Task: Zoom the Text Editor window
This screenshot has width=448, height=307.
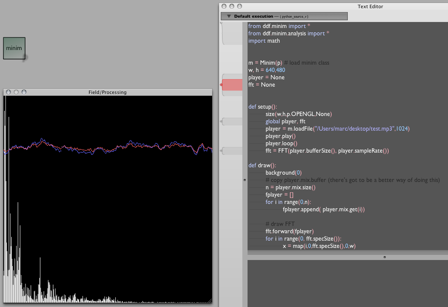Action: pos(239,6)
